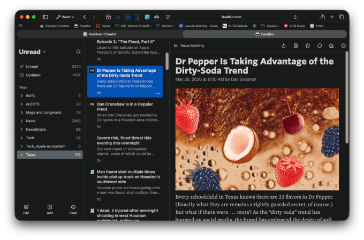Toggle the article unread circle
Screen dimensions: 364x240
tap(320, 46)
